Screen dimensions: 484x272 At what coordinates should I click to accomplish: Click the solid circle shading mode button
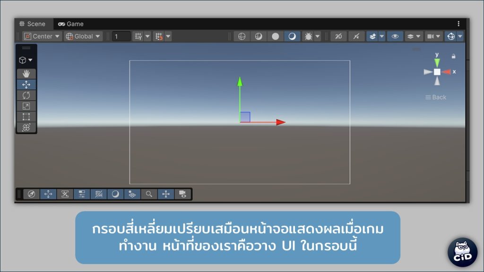point(276,36)
